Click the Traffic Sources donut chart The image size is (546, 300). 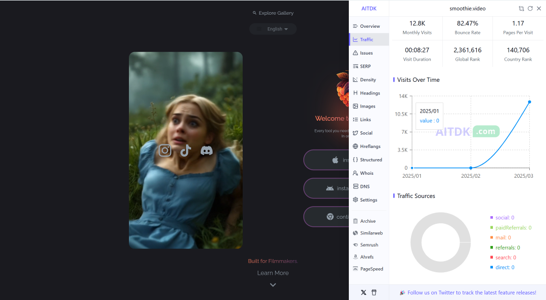coord(440,242)
